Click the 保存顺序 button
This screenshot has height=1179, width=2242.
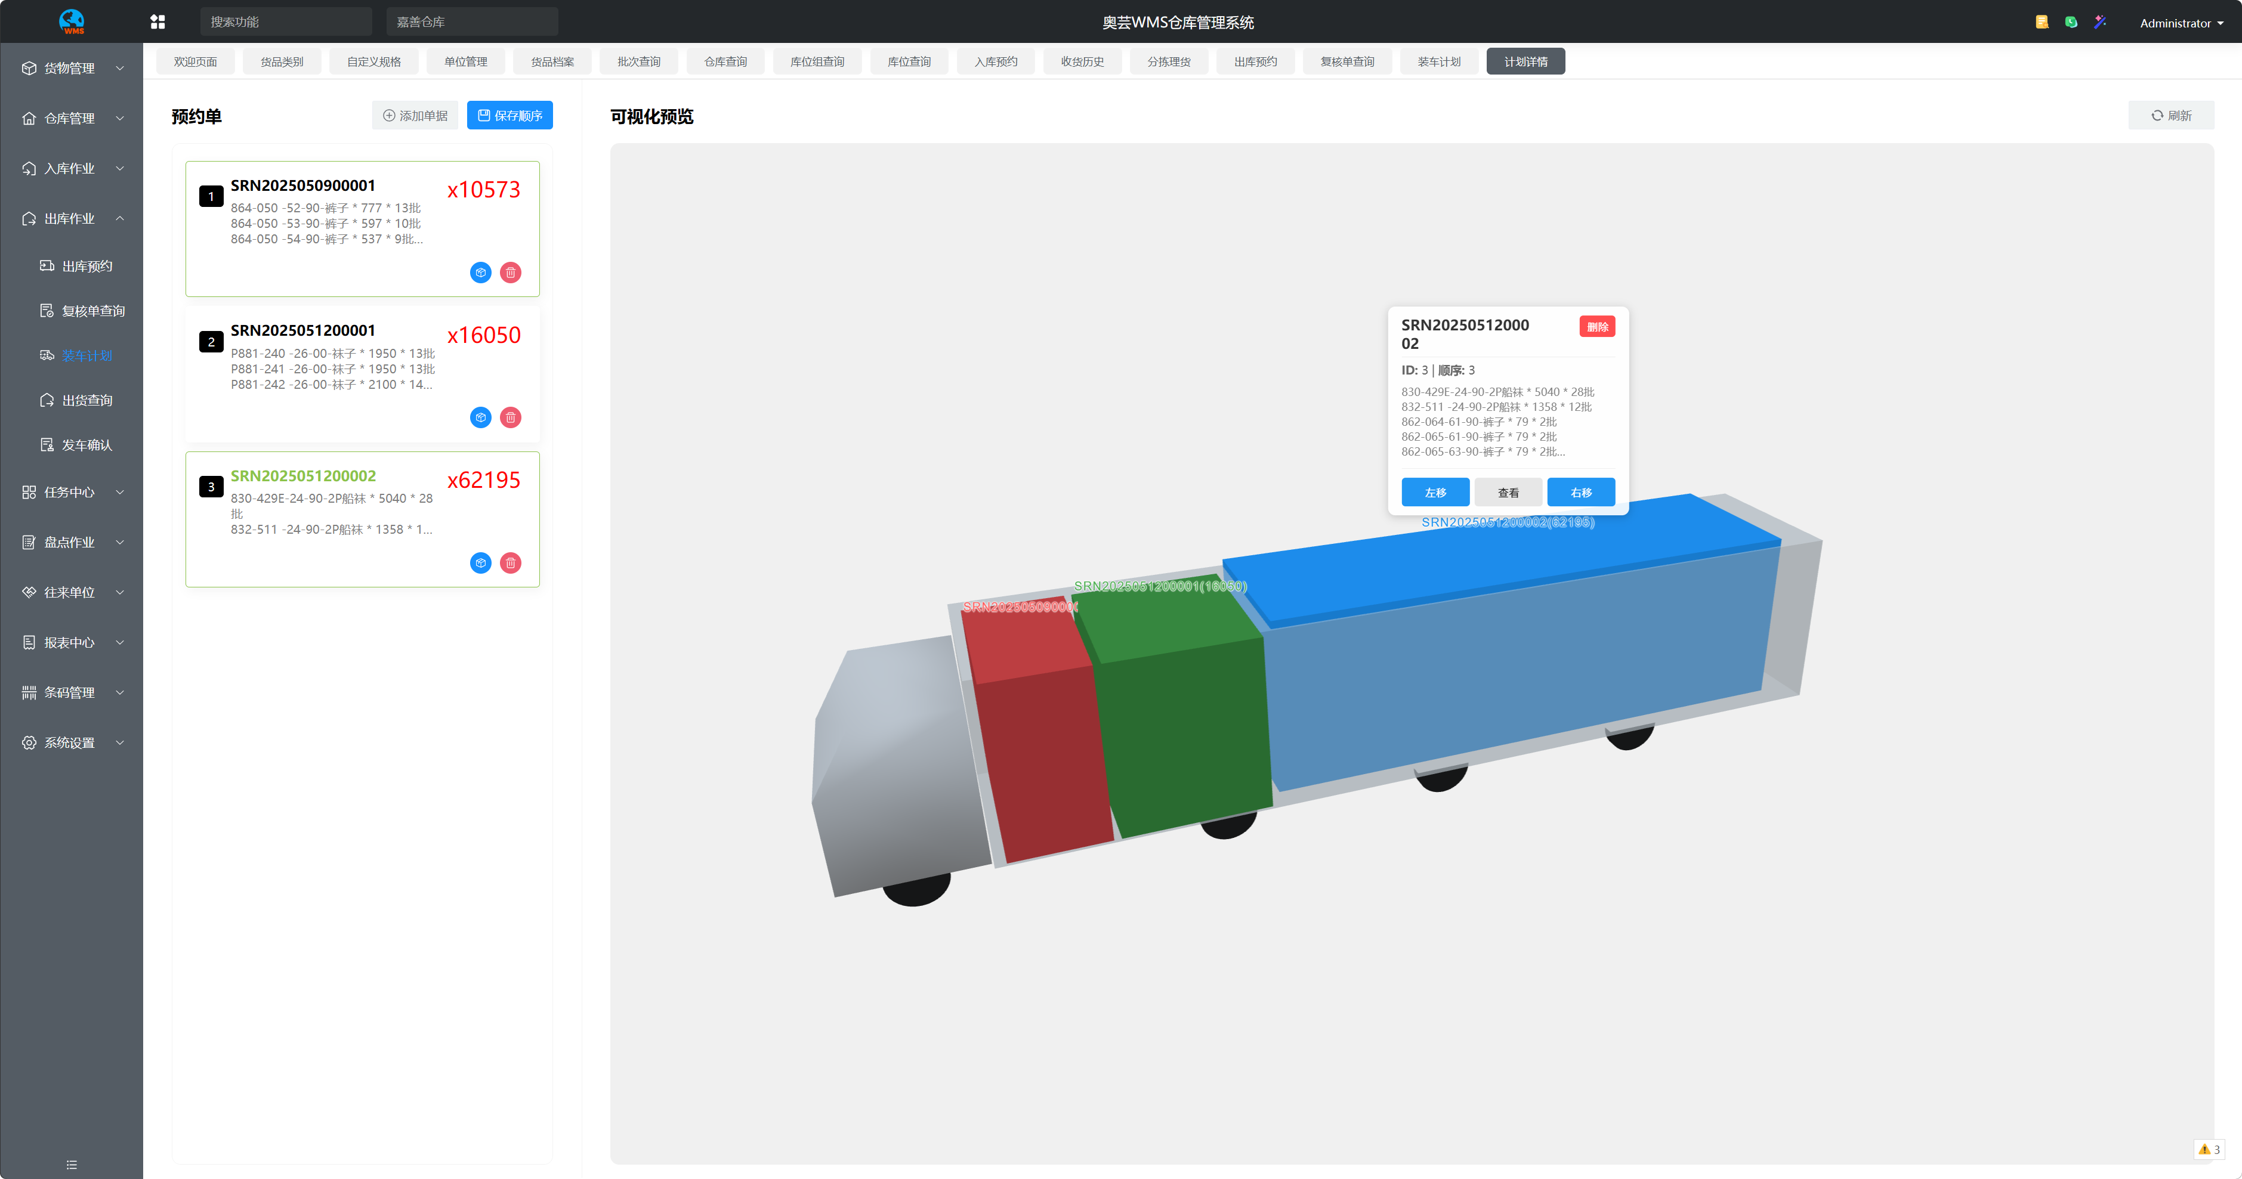(x=510, y=116)
